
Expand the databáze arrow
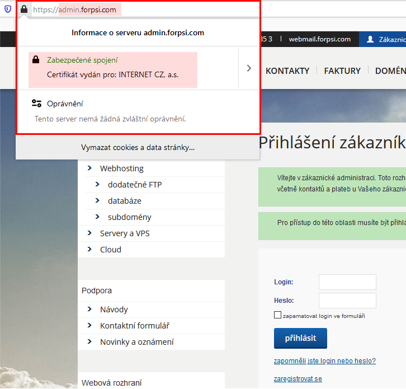tap(97, 200)
